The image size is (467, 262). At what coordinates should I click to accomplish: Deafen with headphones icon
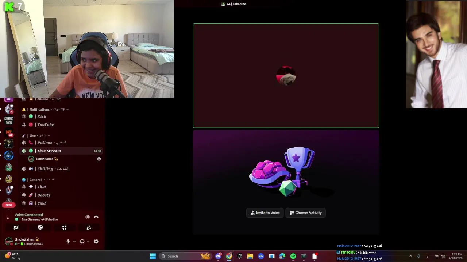[82, 241]
